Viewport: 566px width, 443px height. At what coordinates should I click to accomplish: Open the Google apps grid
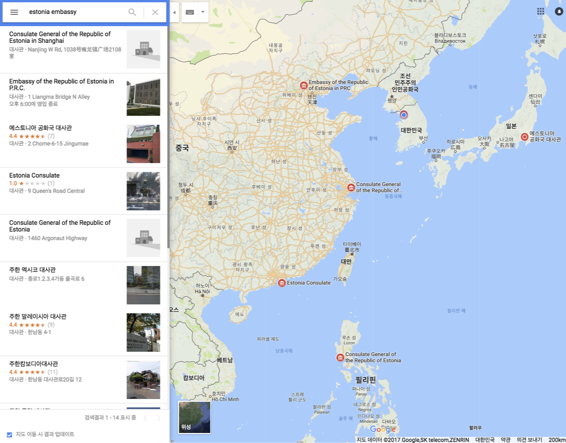540,11
